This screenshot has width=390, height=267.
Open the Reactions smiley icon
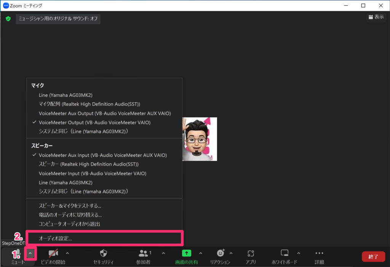(x=221, y=253)
